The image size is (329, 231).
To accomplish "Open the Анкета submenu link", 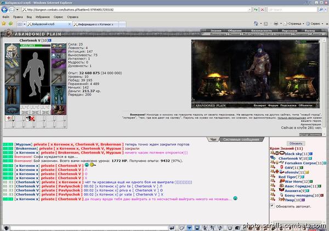I will [x=317, y=34].
